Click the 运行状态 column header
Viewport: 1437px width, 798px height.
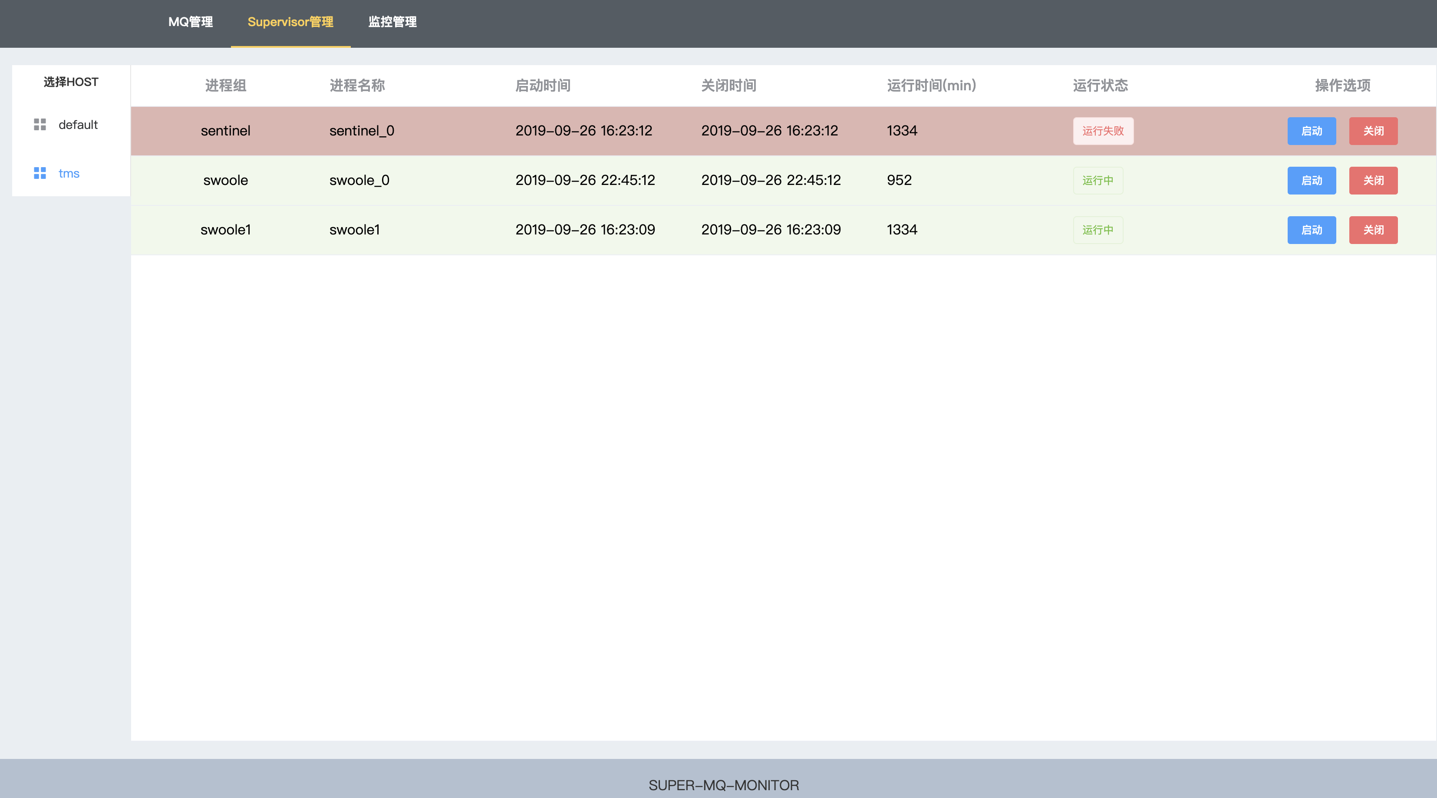point(1100,86)
